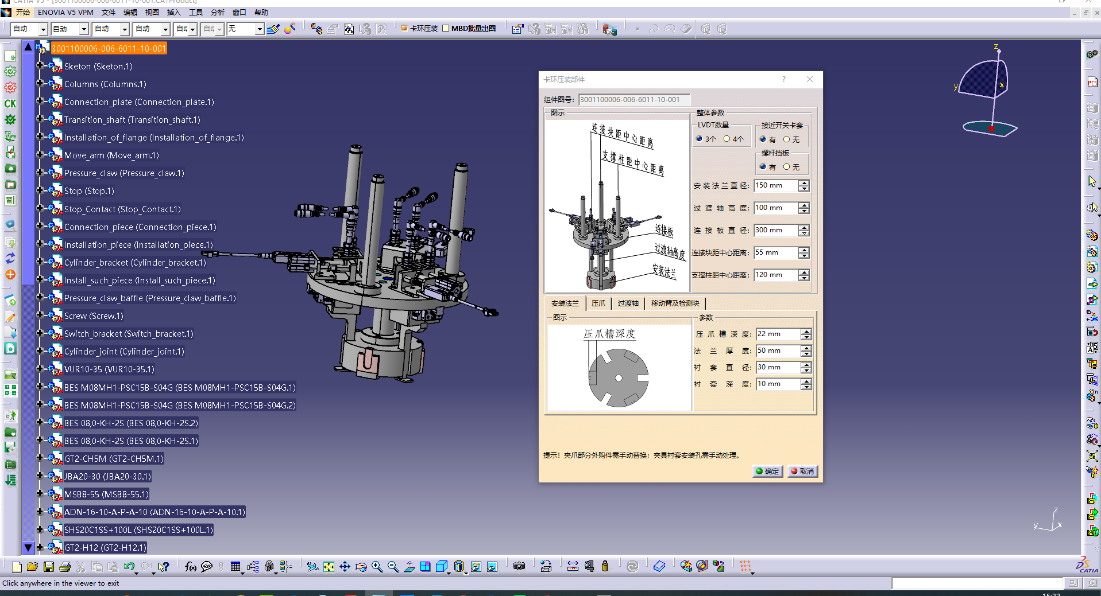
Task: Expand the Columns (Columns.1) tree node
Action: click(x=40, y=84)
